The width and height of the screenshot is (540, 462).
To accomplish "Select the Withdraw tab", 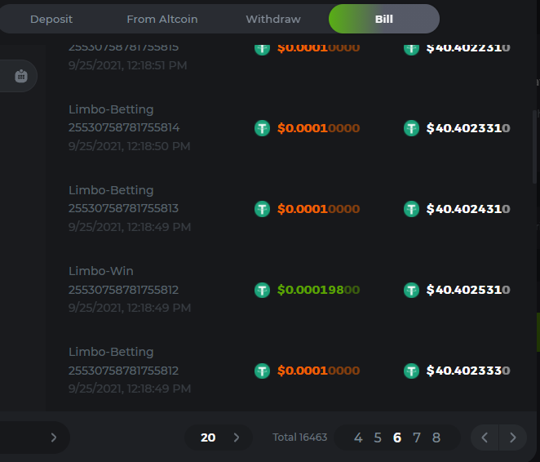I will (273, 19).
